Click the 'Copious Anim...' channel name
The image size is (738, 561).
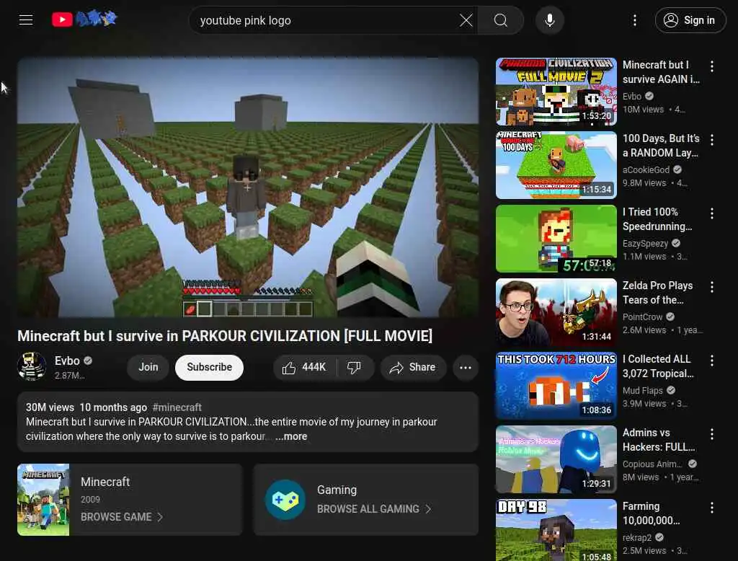pyautogui.click(x=652, y=464)
